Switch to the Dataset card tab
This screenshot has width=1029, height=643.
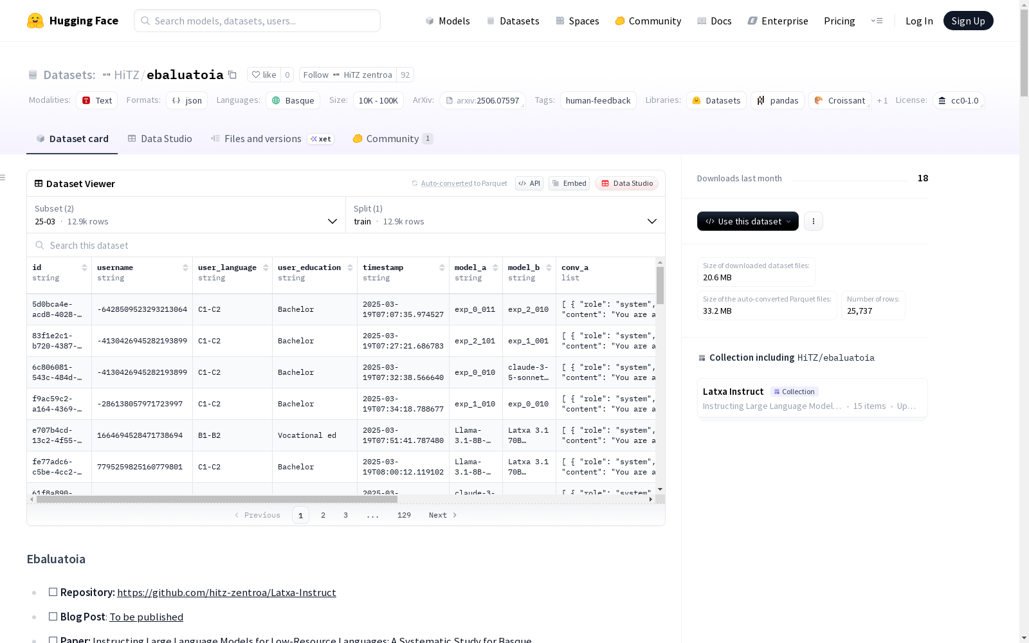(72, 139)
